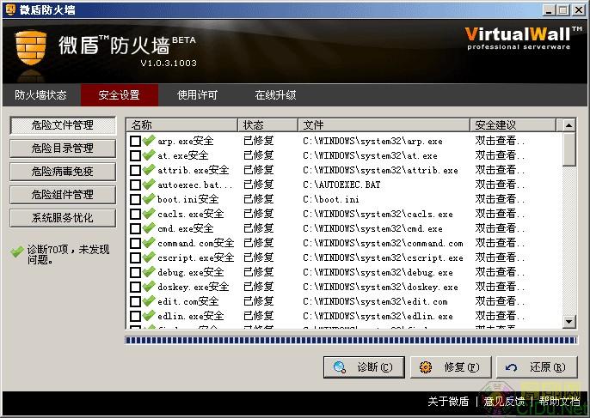
Task: Check the box for at.exe
Action: coord(135,156)
